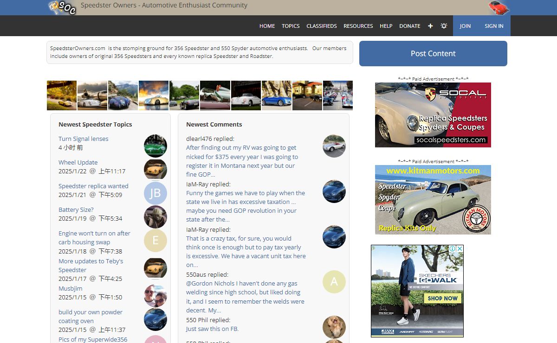Open 'More updates to Teby's Speedster' topic
557x343 pixels.
click(x=91, y=266)
